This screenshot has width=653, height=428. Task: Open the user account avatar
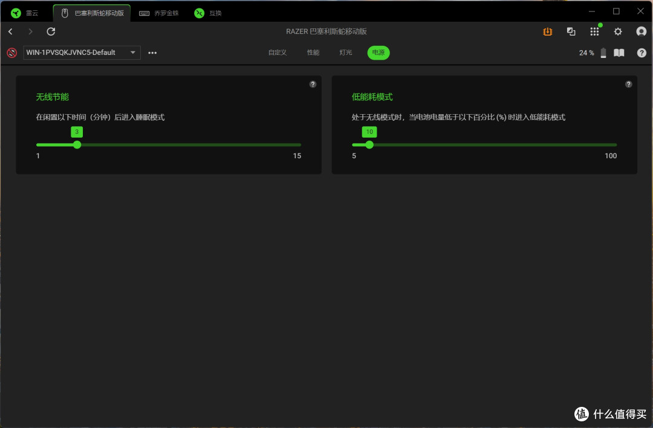642,31
